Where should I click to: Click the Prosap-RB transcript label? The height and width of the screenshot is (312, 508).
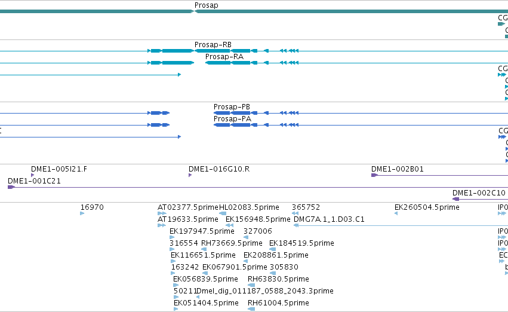(x=213, y=44)
